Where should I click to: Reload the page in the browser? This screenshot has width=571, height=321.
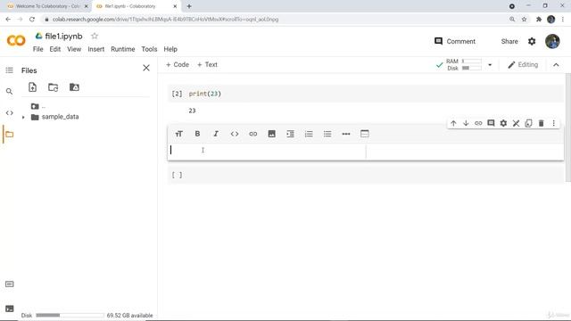tap(32, 20)
